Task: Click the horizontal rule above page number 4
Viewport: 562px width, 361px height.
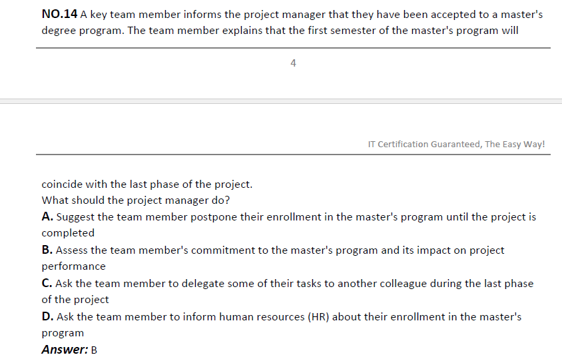Action: pos(293,48)
